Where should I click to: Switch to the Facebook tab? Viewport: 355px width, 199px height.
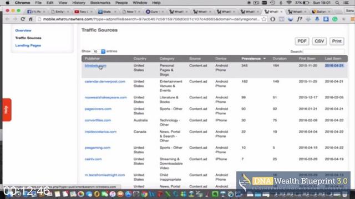[x=35, y=12]
